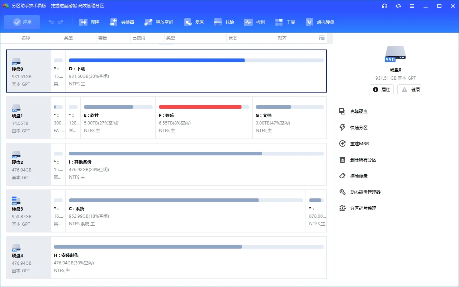The image size is (459, 287).
Task: Open the hamburger menu in title bar
Action: click(412, 6)
